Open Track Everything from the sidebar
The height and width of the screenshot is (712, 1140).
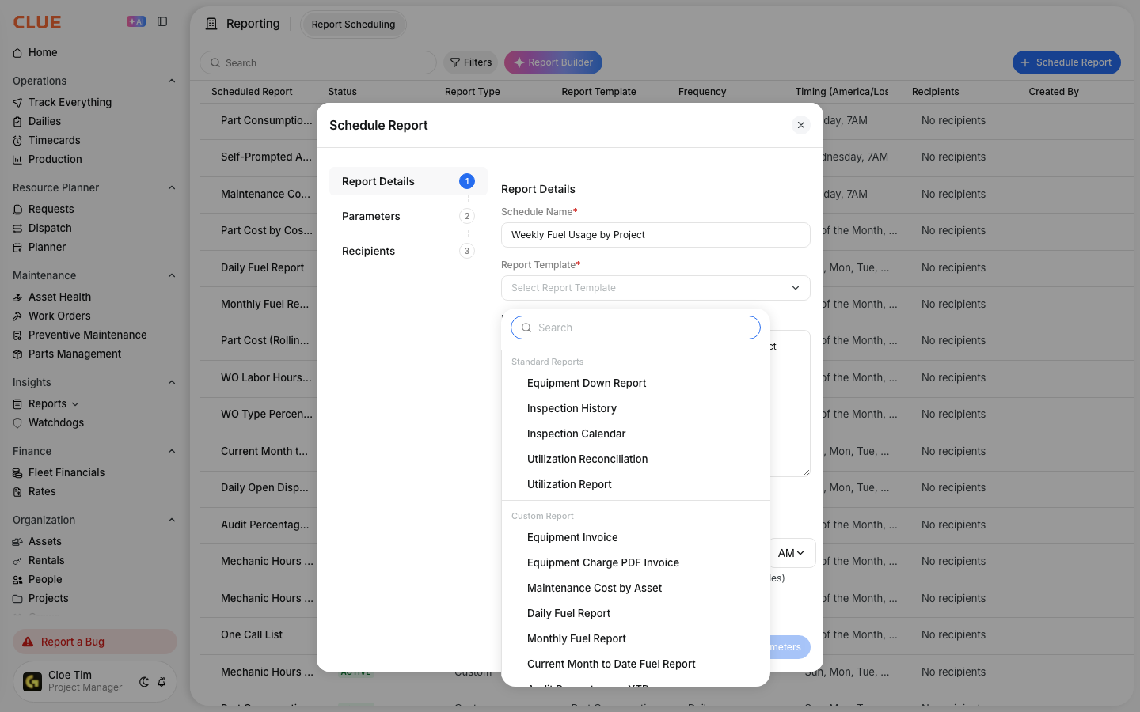pos(70,103)
